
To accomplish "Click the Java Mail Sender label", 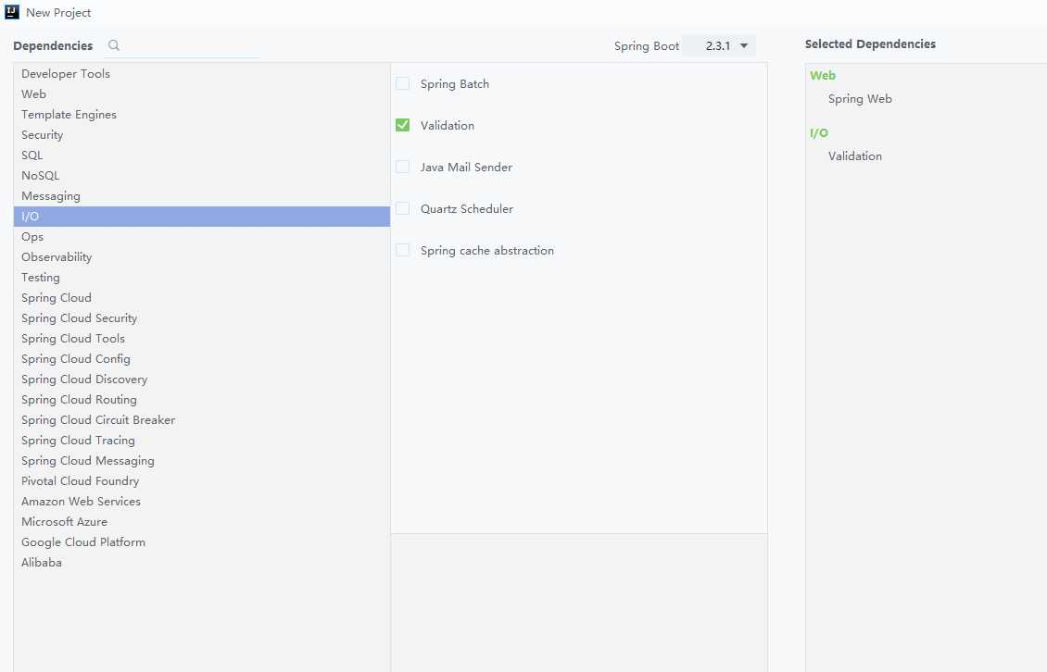I will pyautogui.click(x=466, y=167).
